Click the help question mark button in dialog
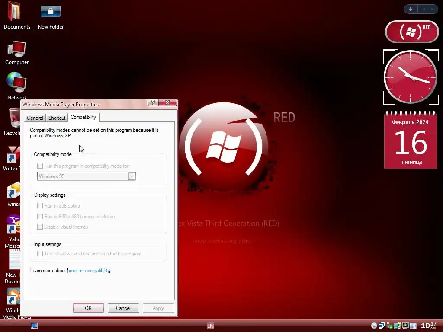This screenshot has width=443, height=332. (153, 102)
